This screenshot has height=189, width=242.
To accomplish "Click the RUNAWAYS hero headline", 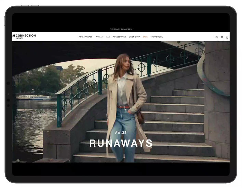I will click(x=121, y=143).
